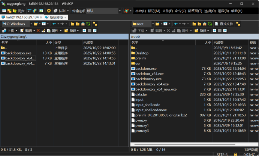The height and width of the screenshot is (156, 259).
Task: Go back in local panel history
Action: pos(54,24)
